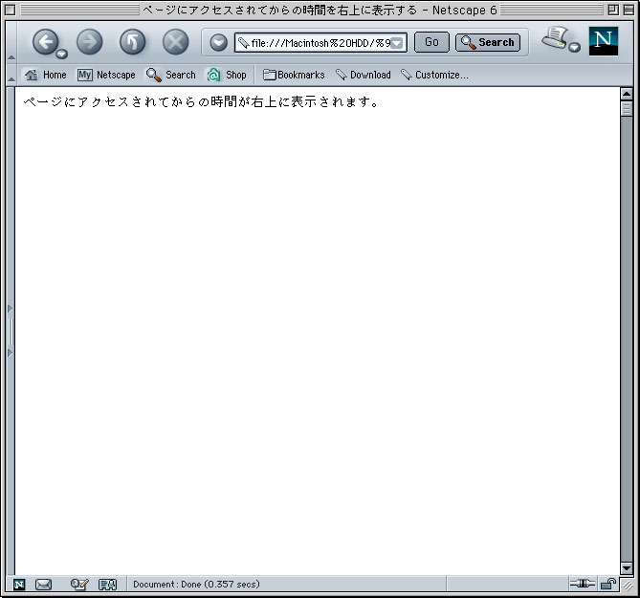640x598 pixels.
Task: Open the Shop toolbar link
Action: [227, 75]
